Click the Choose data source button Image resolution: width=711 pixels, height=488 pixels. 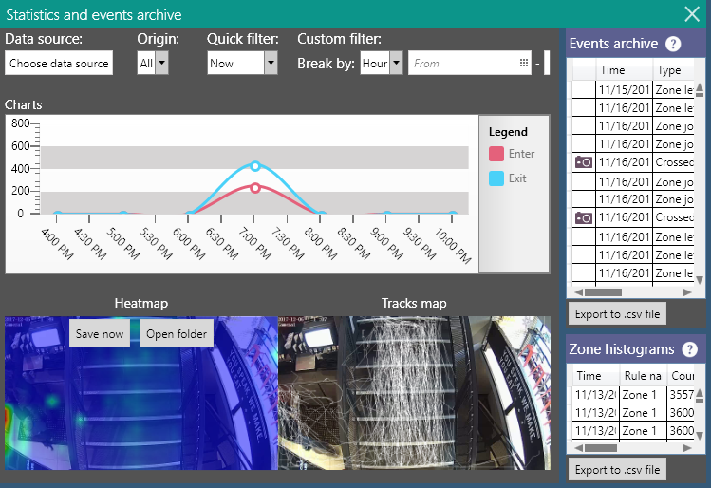click(59, 64)
